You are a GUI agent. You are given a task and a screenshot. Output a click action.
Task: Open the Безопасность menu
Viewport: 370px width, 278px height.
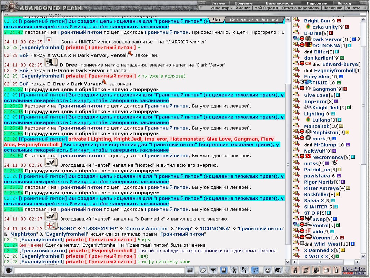[279, 3]
